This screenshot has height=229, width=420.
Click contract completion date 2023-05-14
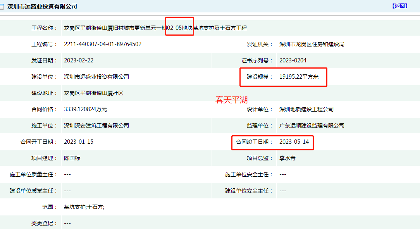[294, 142]
